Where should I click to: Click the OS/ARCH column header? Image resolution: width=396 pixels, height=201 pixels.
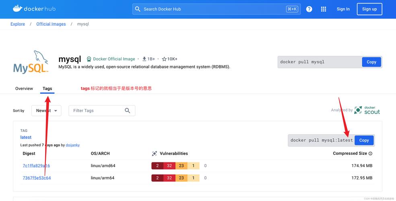coord(100,153)
